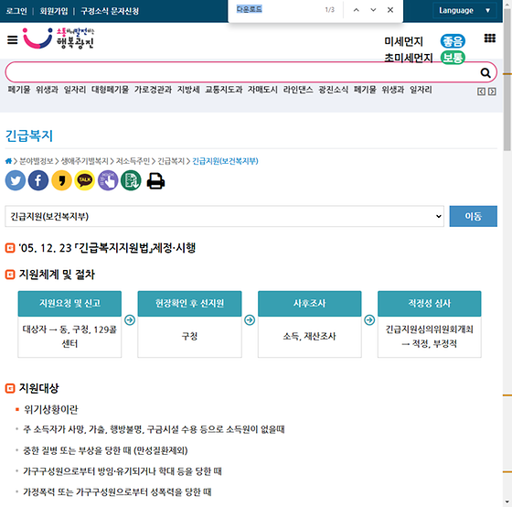
Task: Click the arrow between 사후조사 and 적정성 심사
Action: pos(369,319)
